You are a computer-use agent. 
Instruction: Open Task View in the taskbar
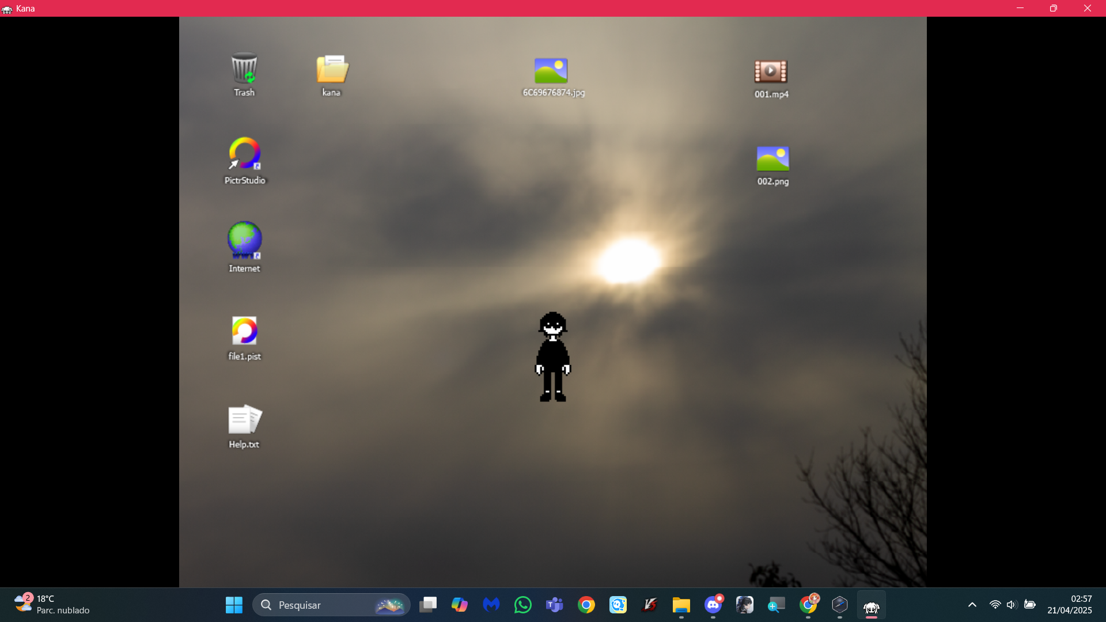[x=428, y=605]
